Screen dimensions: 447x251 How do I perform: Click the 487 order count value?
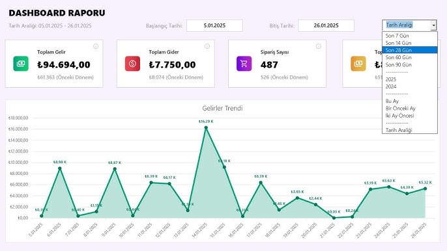tap(269, 65)
